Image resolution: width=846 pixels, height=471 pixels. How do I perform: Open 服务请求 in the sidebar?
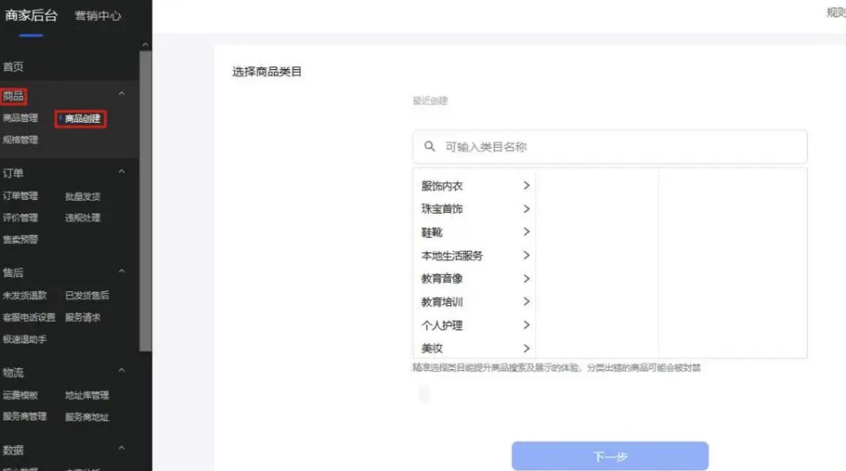pyautogui.click(x=83, y=317)
